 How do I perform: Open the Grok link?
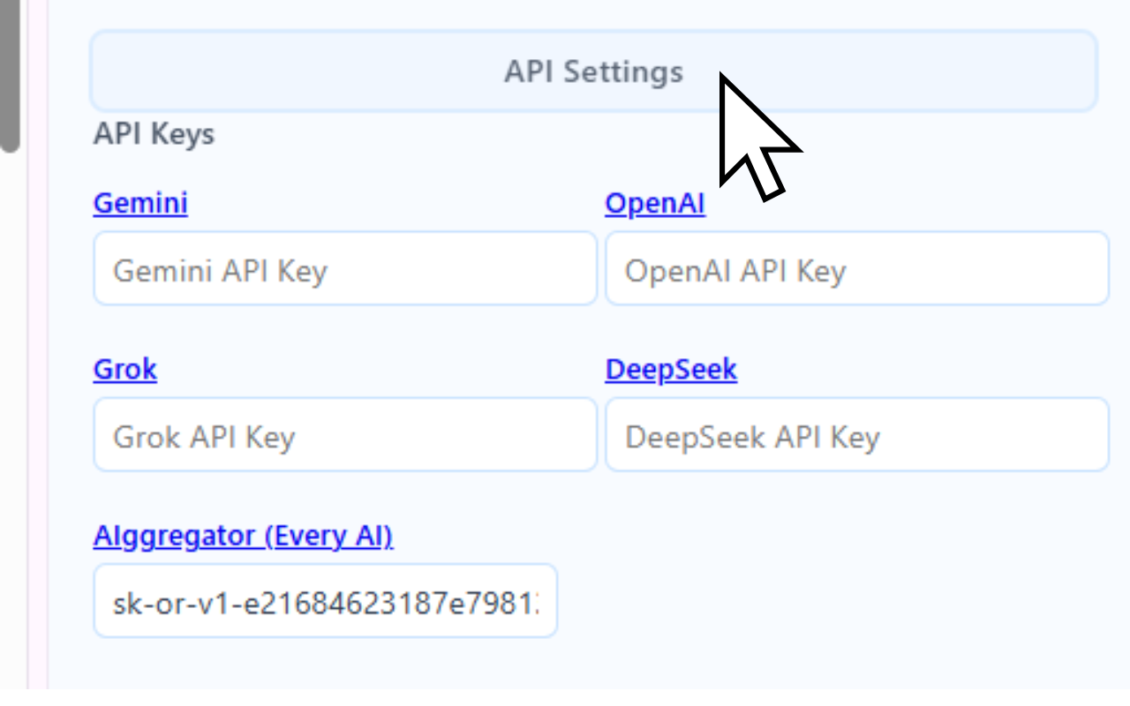click(124, 369)
